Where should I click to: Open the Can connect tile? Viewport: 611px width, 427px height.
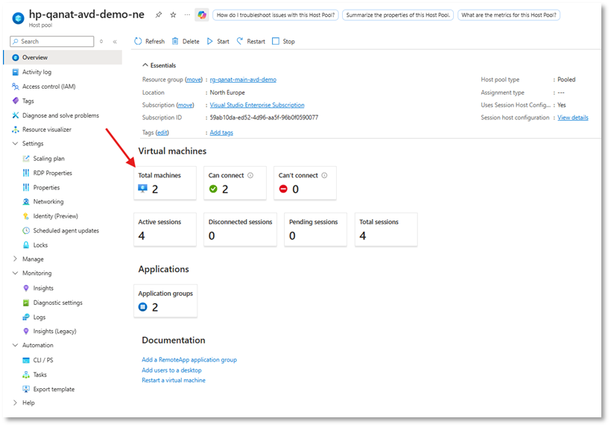click(x=235, y=183)
